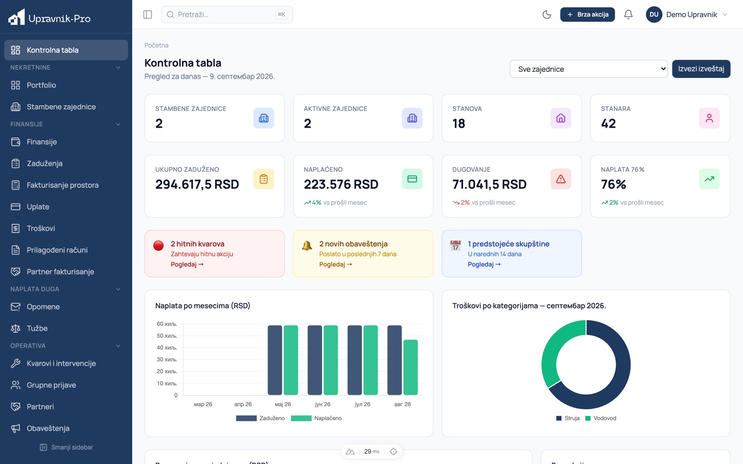Click the calendar icon in skupštine card
The height and width of the screenshot is (464, 743).
click(456, 245)
